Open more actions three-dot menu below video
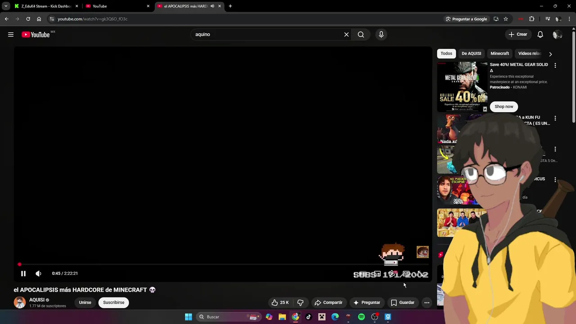Viewport: 576px width, 324px height. 427,302
